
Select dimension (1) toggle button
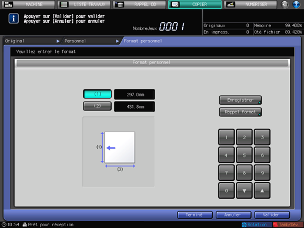pyautogui.click(x=98, y=94)
